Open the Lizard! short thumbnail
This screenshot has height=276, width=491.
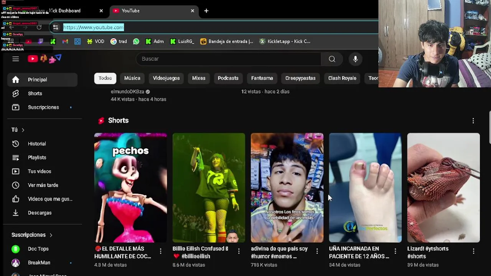[443, 188]
